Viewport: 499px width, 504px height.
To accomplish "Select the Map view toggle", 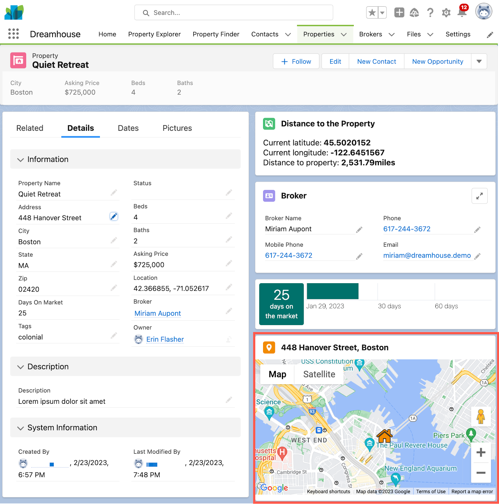I will [278, 374].
